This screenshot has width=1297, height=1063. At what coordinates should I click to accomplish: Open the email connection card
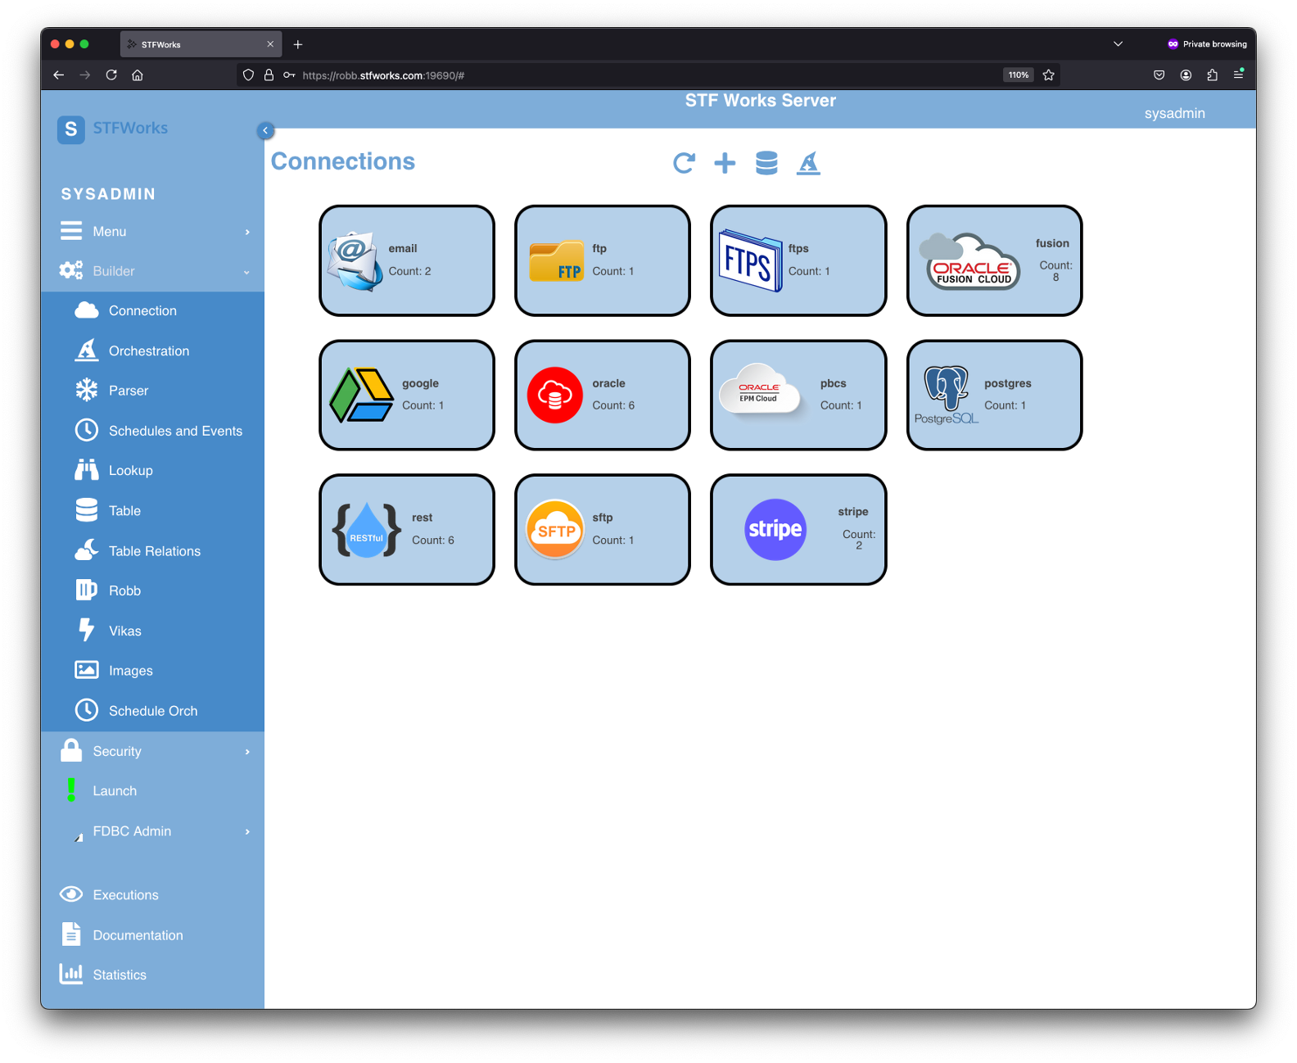tap(407, 260)
